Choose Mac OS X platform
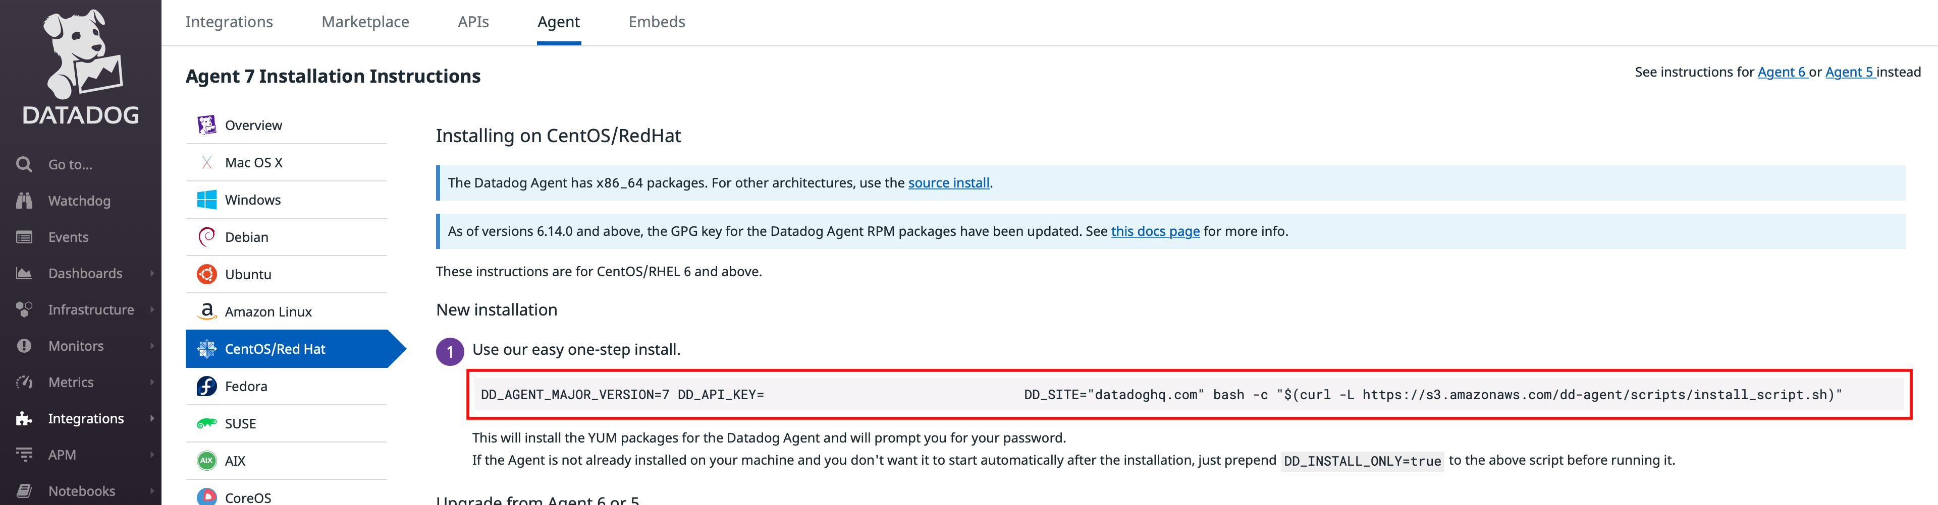Viewport: 1938px width, 505px height. click(x=253, y=162)
